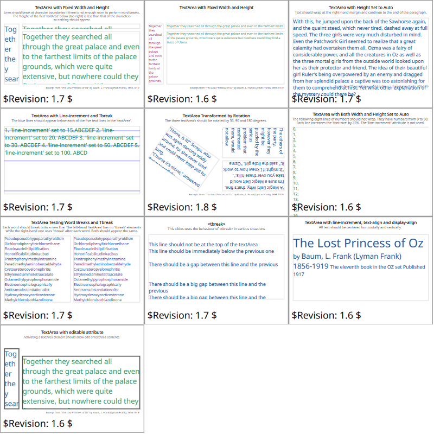Open the 'TextArea Transformed by Rotation' slide thumbnail

click(x=216, y=162)
